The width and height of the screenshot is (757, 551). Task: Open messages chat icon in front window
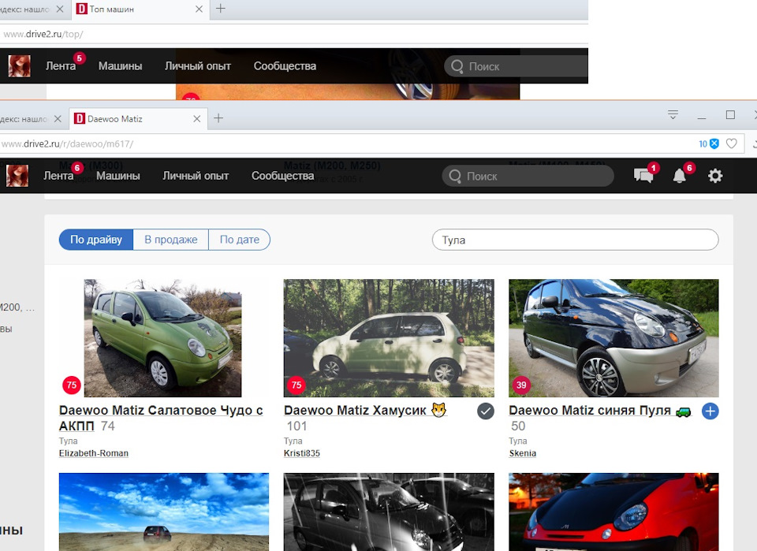643,176
